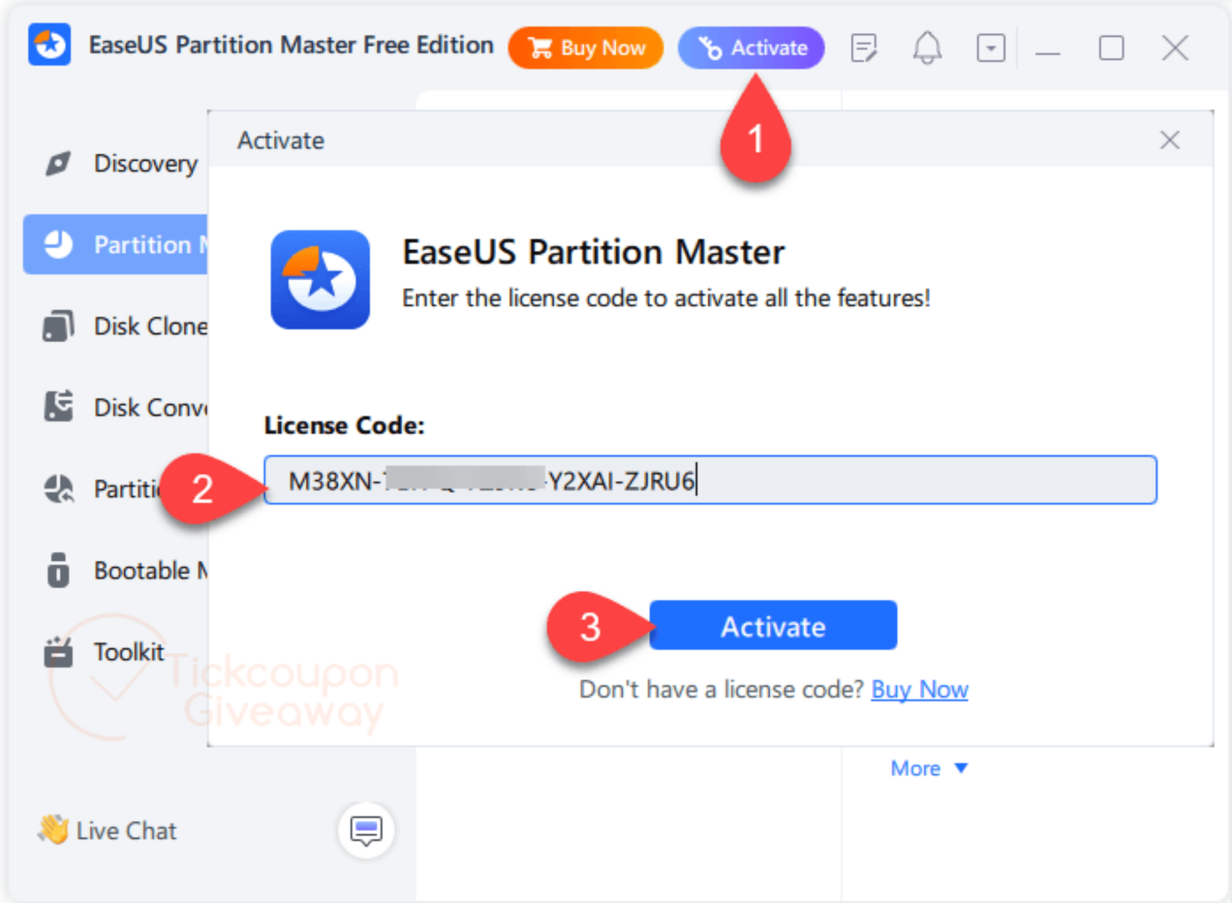Open the notifications bell icon
Image resolution: width=1232 pixels, height=903 pixels.
[927, 48]
